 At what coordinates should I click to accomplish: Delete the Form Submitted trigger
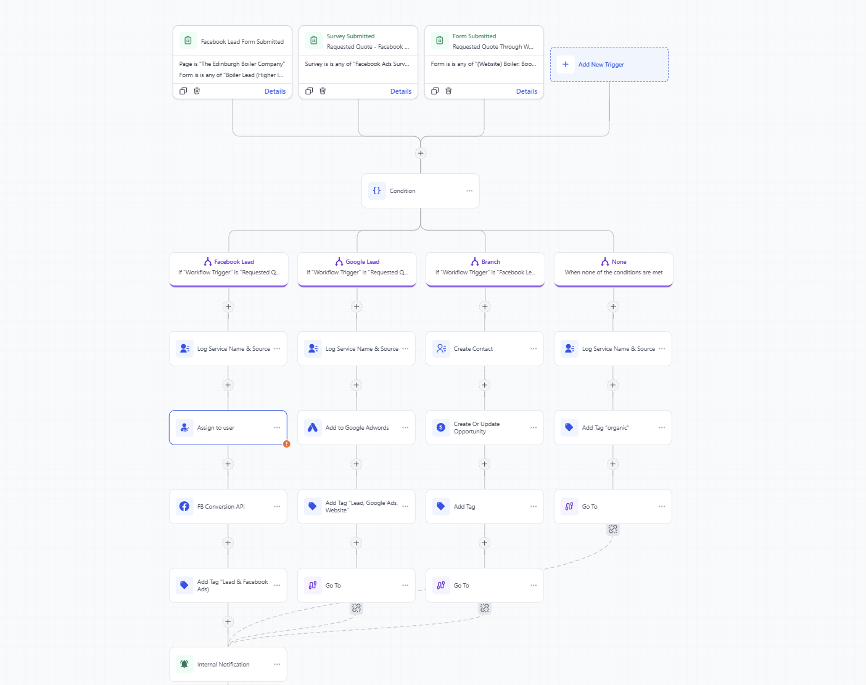click(x=448, y=91)
